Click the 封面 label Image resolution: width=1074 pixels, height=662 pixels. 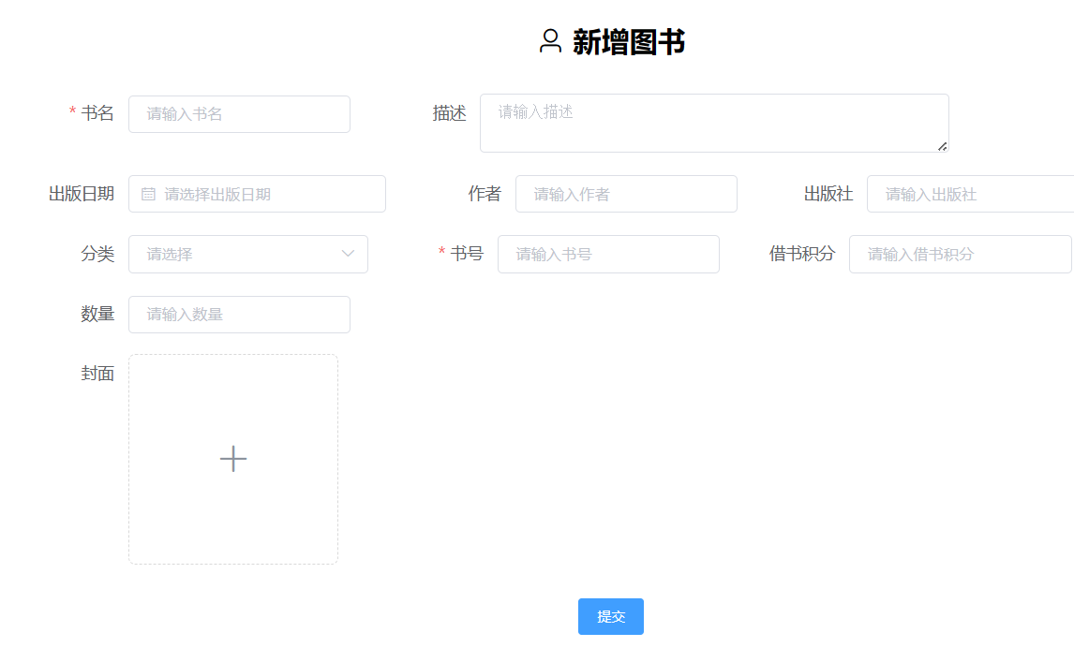click(x=97, y=373)
